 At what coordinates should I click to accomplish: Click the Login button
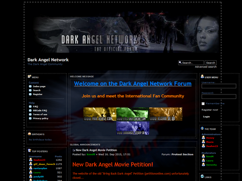206,117
